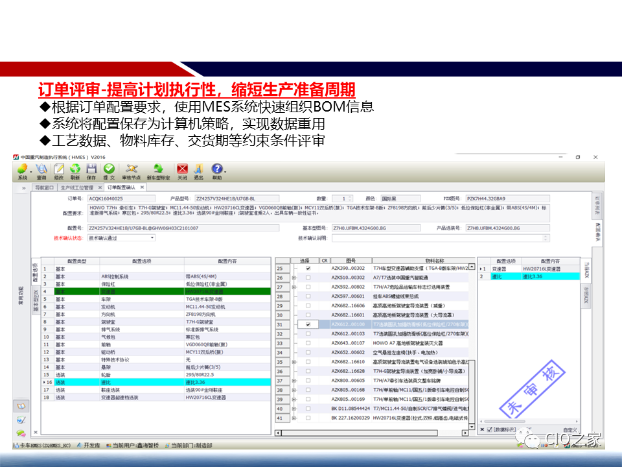Check the checkbox for part AZK597..00601
This screenshot has height=467, width=622.
tap(308, 296)
